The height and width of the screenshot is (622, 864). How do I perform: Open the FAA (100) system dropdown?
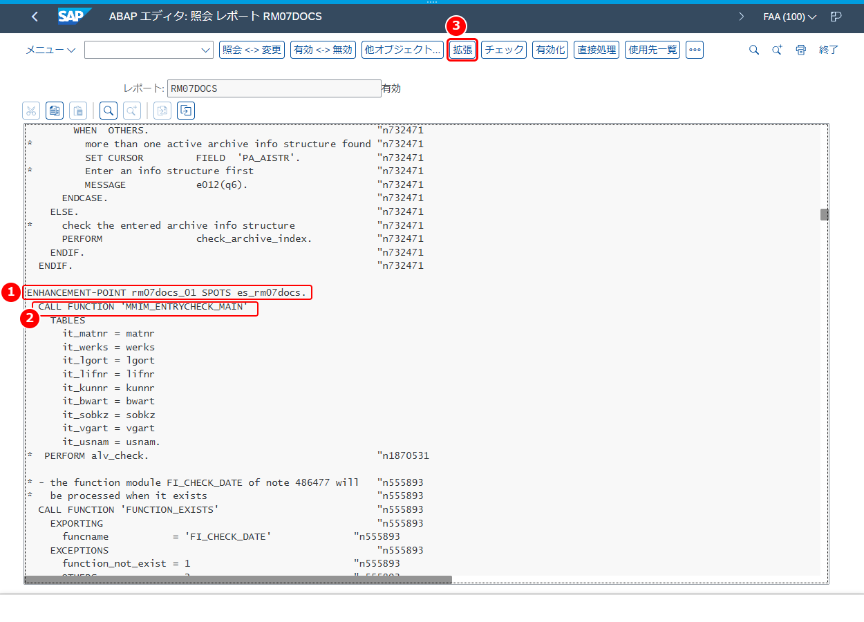click(x=790, y=17)
